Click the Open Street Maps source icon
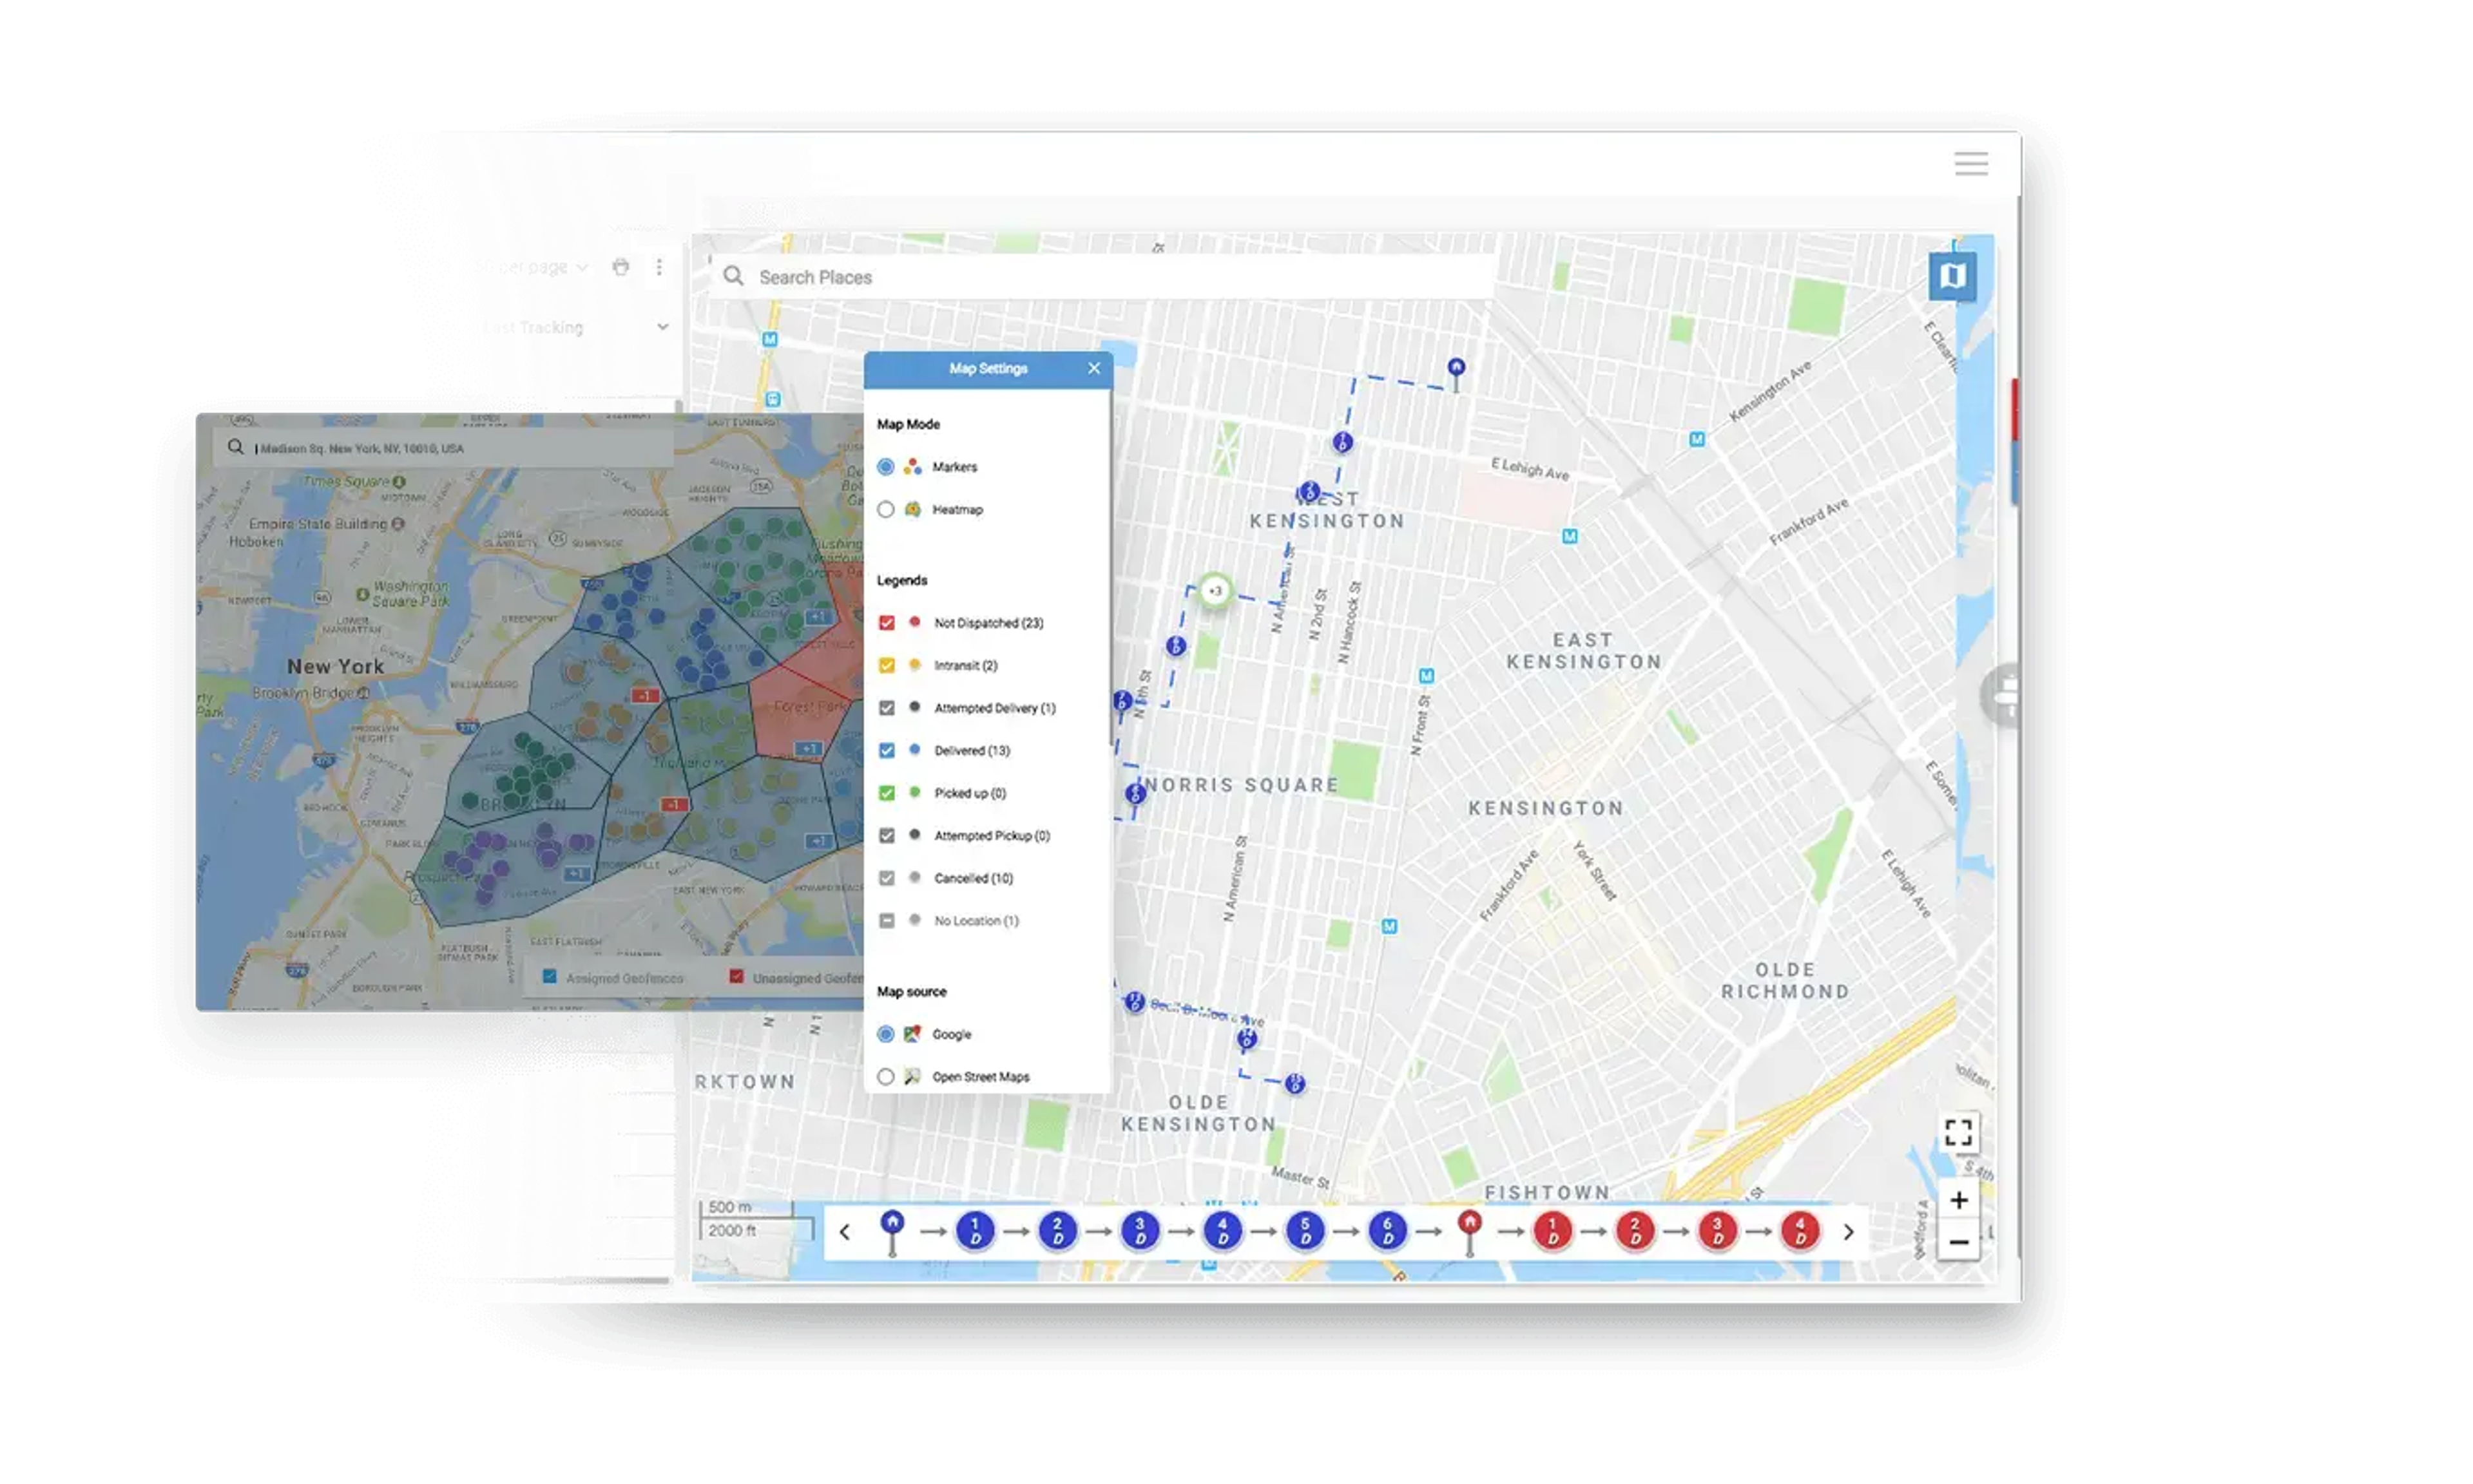The width and height of the screenshot is (2473, 1484). tap(911, 1077)
